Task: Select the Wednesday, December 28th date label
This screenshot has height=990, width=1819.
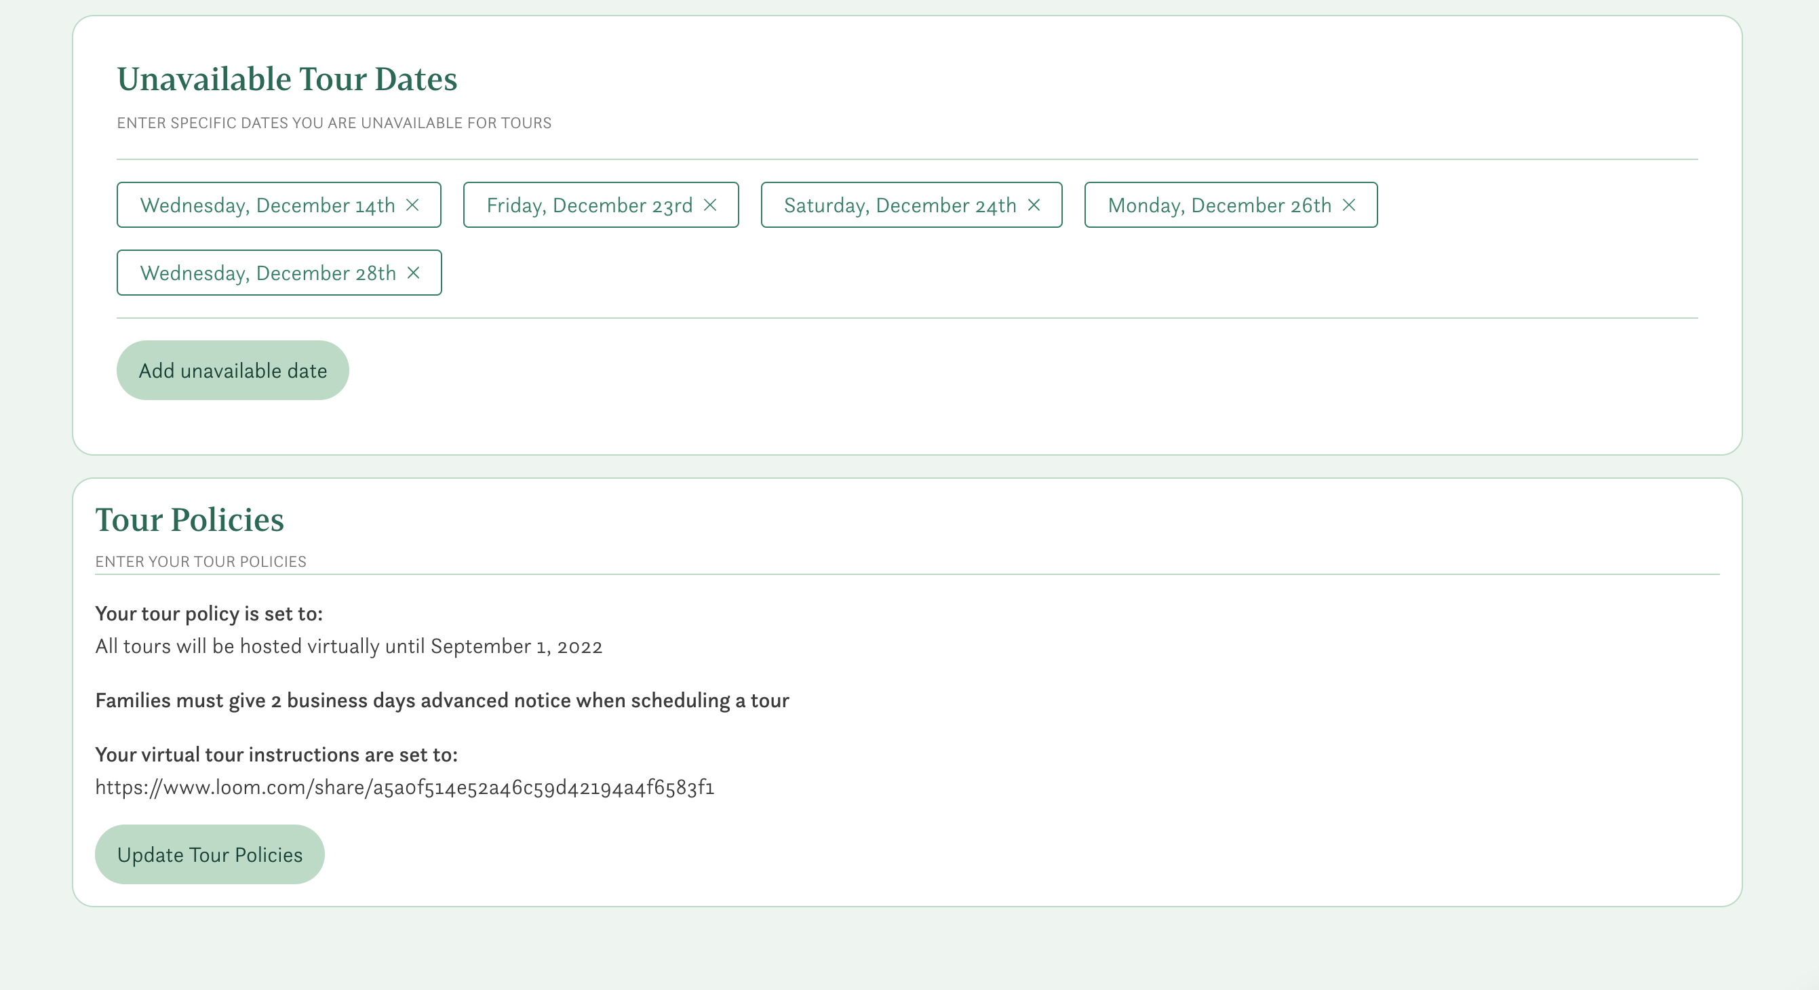Action: [269, 273]
